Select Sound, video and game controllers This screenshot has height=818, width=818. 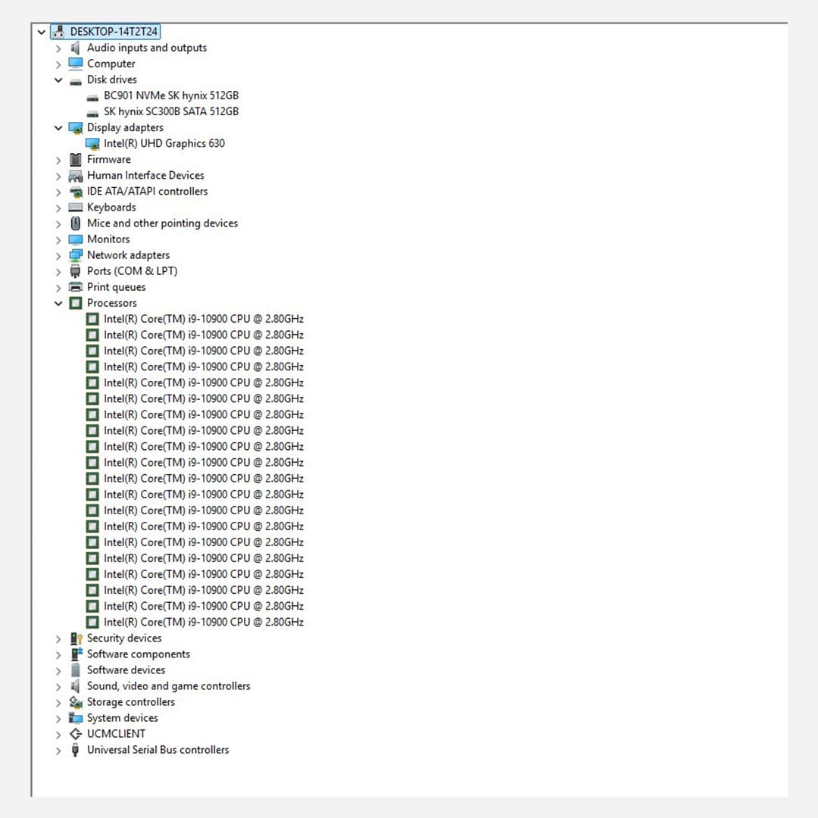click(168, 686)
